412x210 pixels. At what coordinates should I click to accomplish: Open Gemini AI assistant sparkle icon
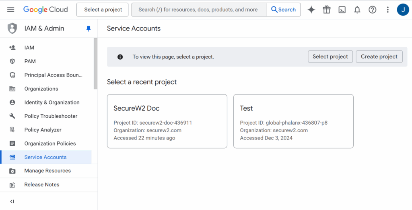[x=311, y=10]
